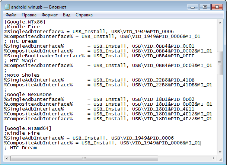227x166 pixels.
Task: Open the Правка menu
Action: point(29,15)
